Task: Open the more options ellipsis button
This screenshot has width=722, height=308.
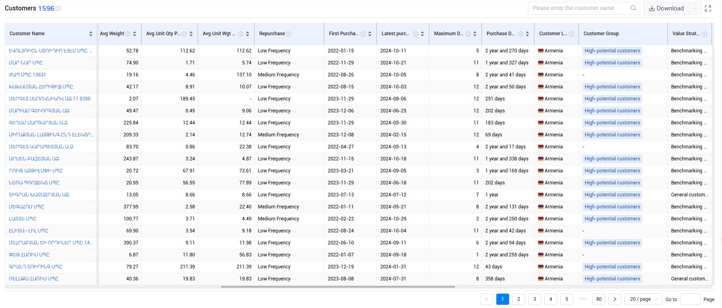Action: (695, 8)
